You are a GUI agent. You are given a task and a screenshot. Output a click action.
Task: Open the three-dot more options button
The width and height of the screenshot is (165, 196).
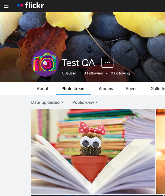click(107, 63)
